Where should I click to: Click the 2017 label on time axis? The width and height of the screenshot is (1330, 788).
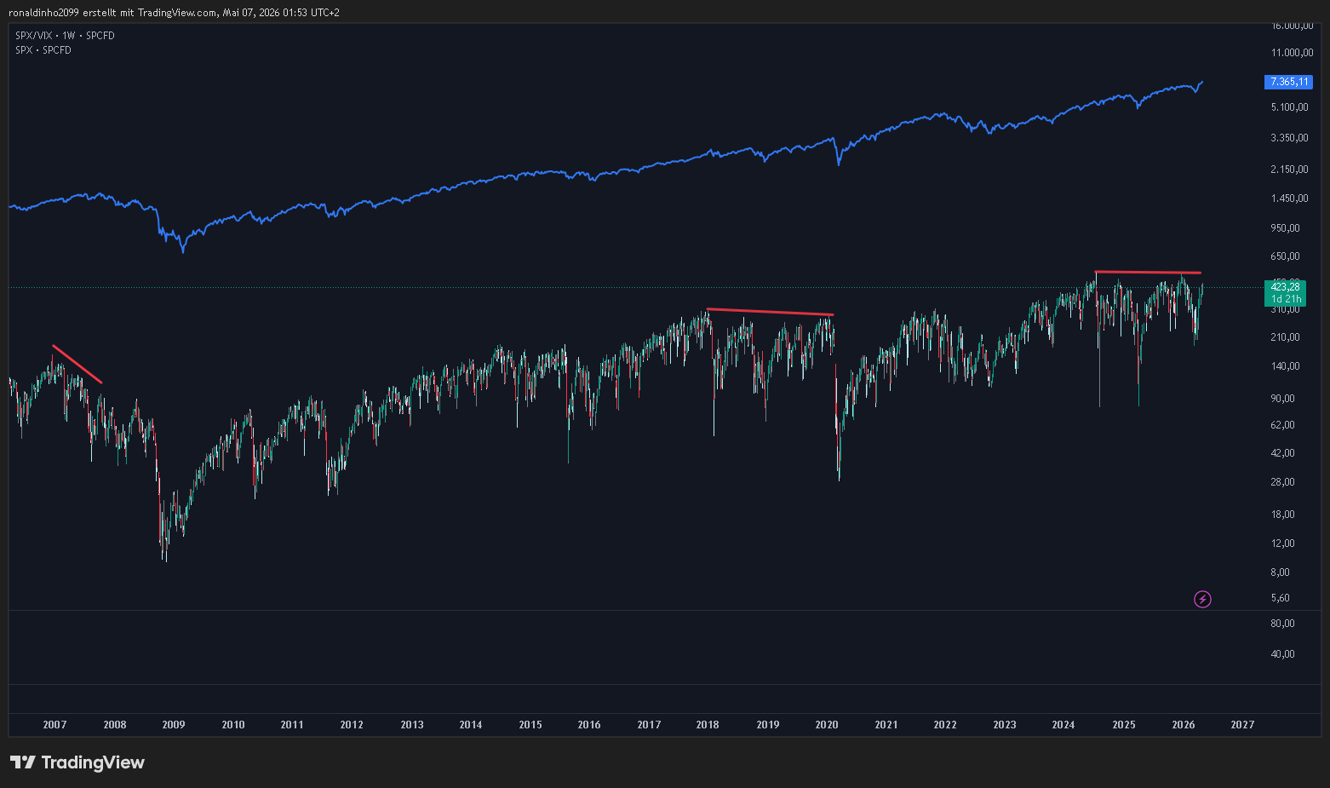tap(649, 725)
